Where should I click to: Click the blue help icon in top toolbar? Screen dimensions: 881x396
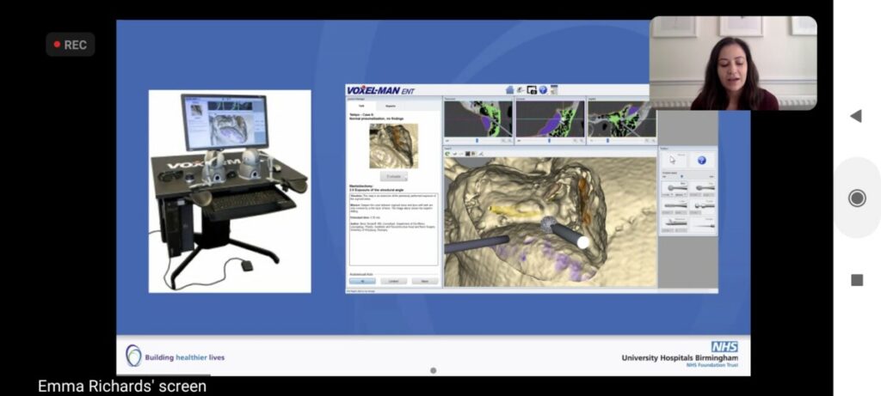tap(543, 89)
